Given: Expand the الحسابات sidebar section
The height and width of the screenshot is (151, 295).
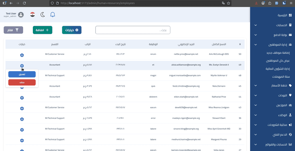Looking at the screenshot, I should coord(273,25).
